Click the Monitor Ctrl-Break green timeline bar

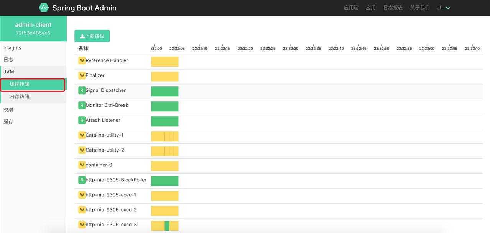coord(165,106)
